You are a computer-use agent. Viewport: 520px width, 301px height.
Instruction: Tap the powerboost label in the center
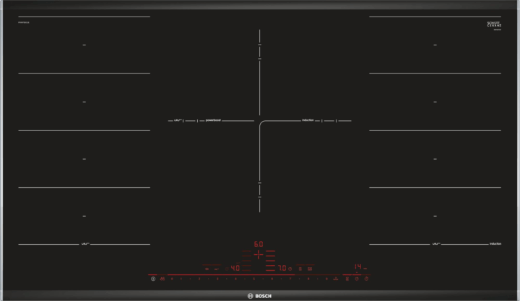[x=212, y=121]
